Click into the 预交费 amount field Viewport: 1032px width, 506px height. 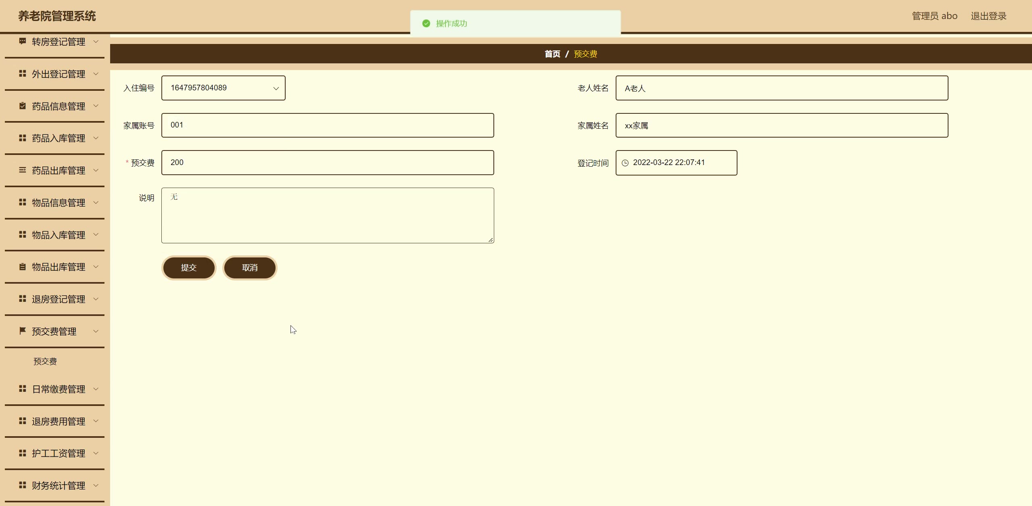coord(327,163)
